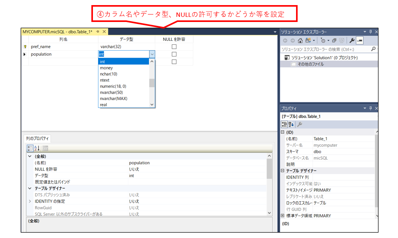Open Solution Explorer properties wrench icon
Image resolution: width=398 pixels, height=238 pixels.
click(x=352, y=40)
